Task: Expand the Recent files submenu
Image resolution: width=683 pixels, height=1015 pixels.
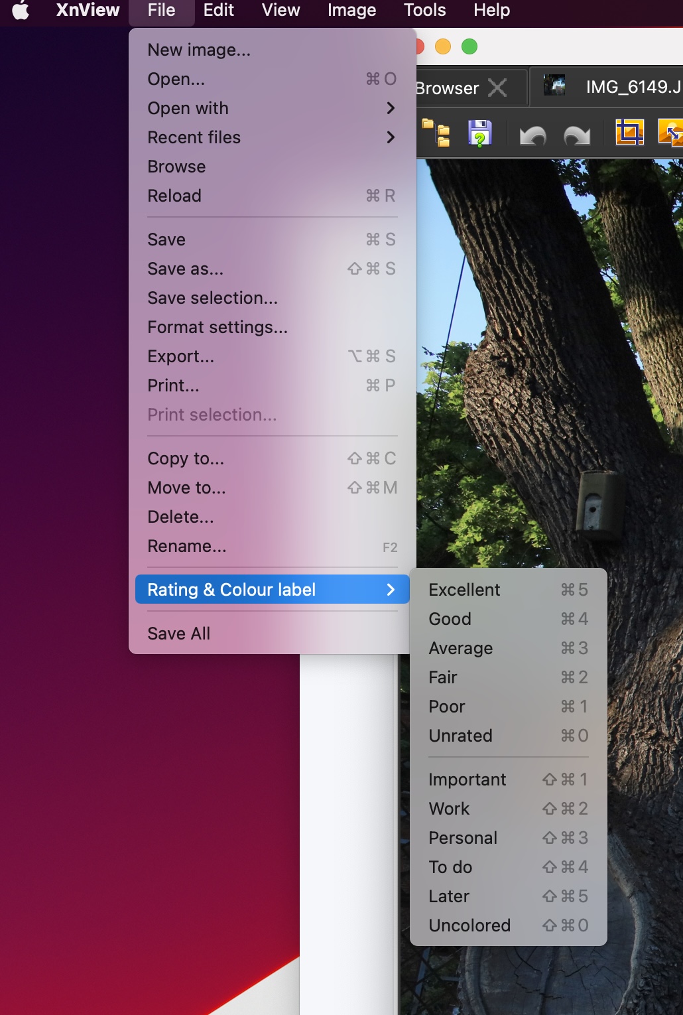Action: 273,137
